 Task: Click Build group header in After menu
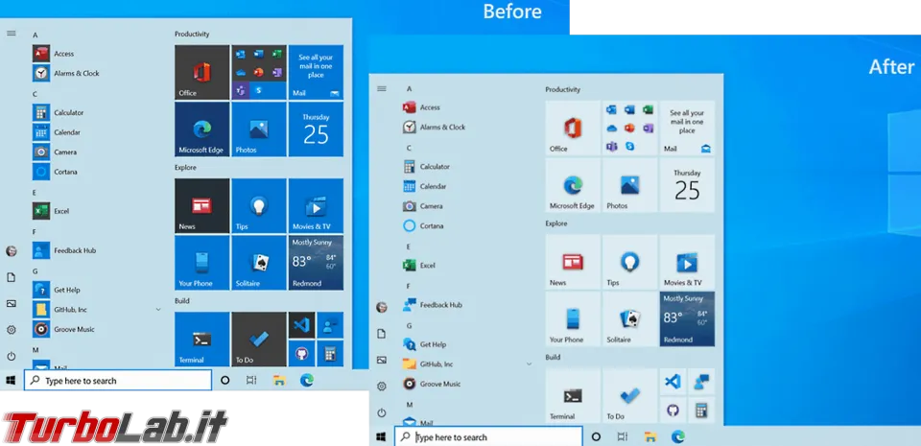pos(553,357)
